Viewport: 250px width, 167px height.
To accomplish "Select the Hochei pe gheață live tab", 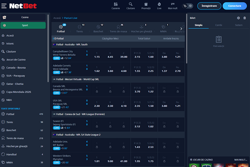I will pos(142,28).
